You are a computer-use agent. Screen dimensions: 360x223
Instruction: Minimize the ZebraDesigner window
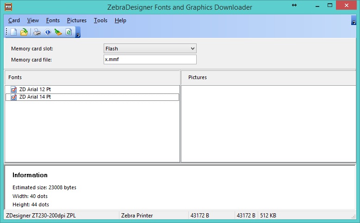tap(317, 6)
